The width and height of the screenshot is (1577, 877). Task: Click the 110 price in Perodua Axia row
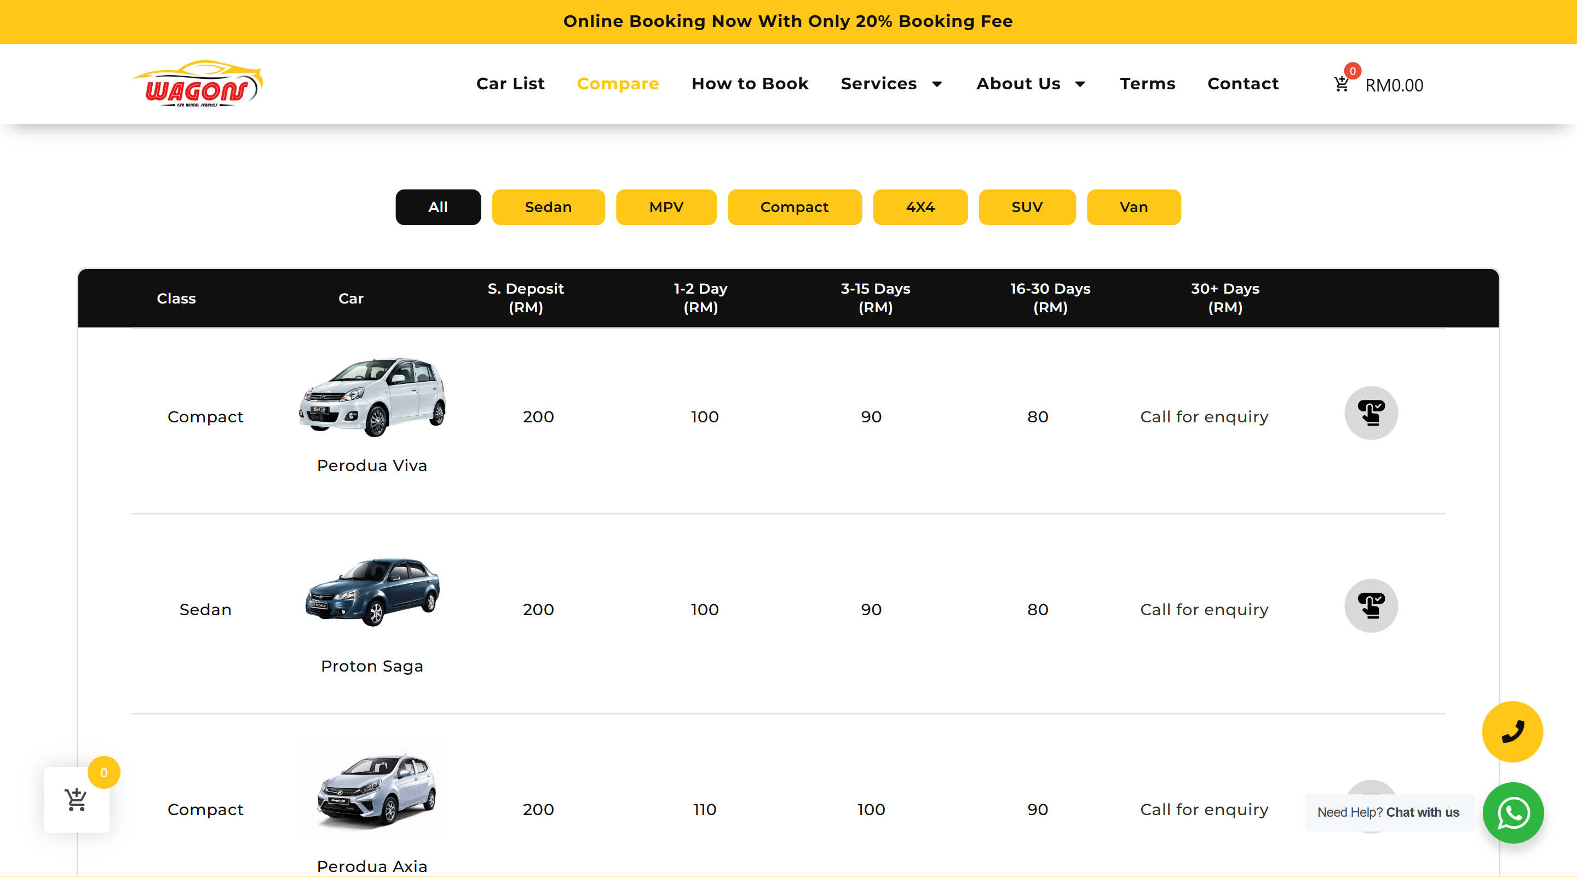pyautogui.click(x=705, y=810)
